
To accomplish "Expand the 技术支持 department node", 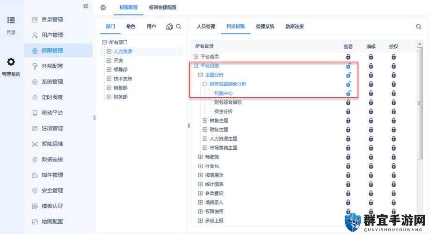I will click(x=109, y=79).
